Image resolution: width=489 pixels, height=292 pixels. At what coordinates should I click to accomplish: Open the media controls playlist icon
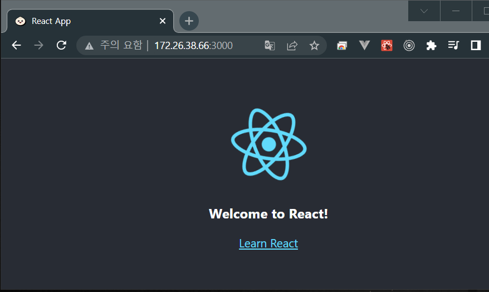coord(453,46)
